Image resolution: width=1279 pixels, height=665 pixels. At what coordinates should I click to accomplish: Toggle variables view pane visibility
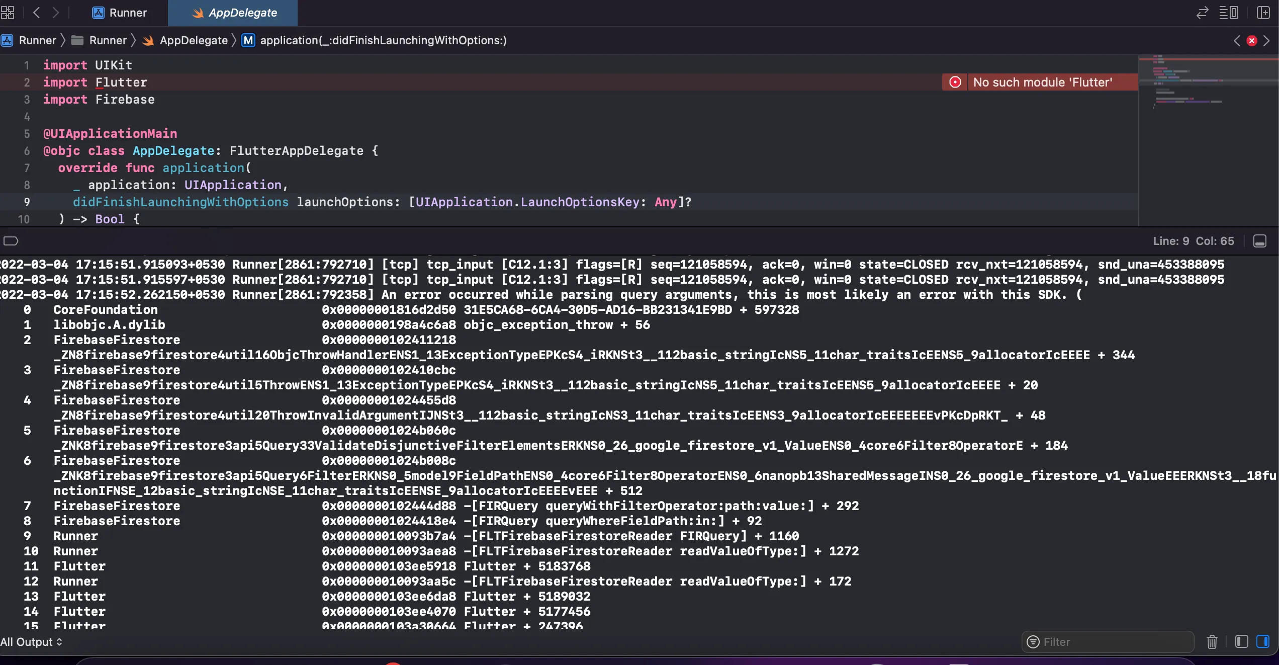point(1241,642)
